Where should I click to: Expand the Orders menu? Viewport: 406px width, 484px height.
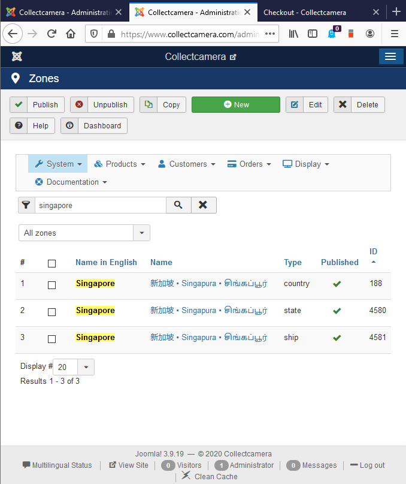(x=249, y=164)
